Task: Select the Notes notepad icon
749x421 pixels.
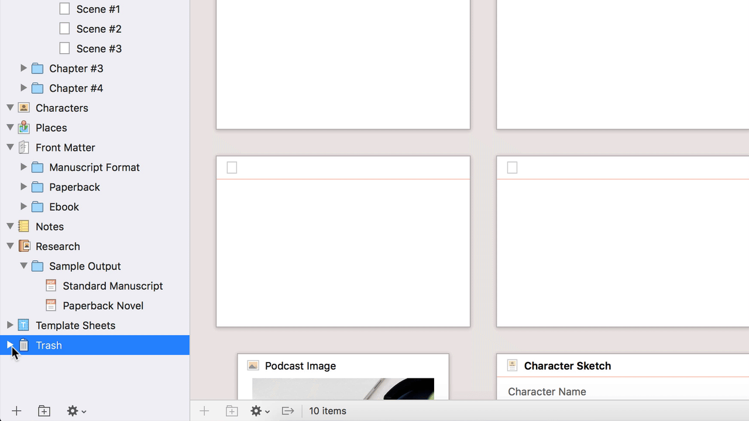Action: coord(23,226)
